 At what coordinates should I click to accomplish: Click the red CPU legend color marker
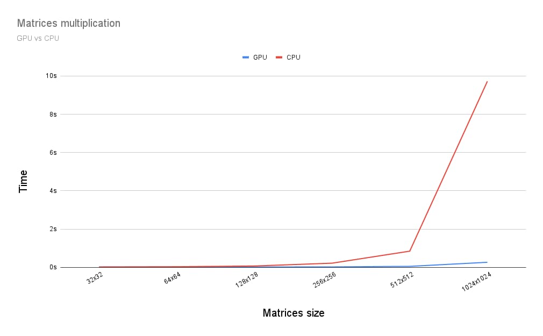(279, 58)
